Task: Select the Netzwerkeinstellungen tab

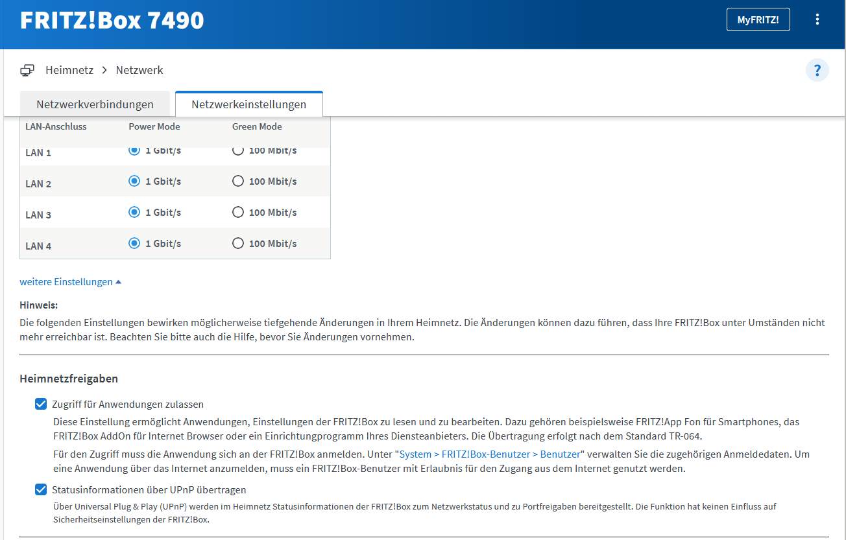Action: pos(249,104)
